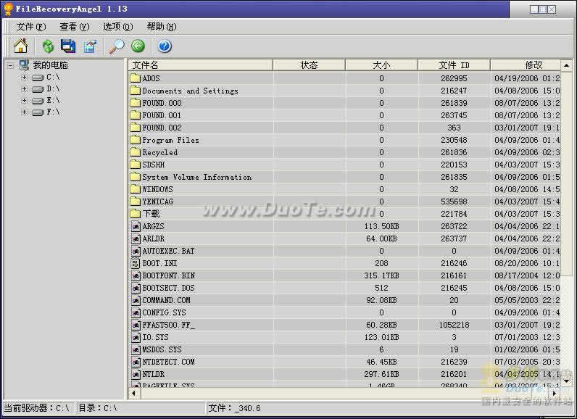Click the horizontal scrollbar right arrow
The image size is (577, 419).
pos(555,393)
